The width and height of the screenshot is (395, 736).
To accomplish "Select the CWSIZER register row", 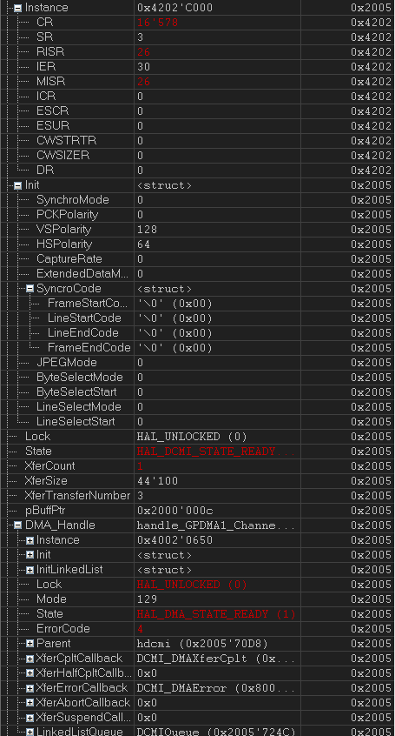I will click(x=197, y=156).
